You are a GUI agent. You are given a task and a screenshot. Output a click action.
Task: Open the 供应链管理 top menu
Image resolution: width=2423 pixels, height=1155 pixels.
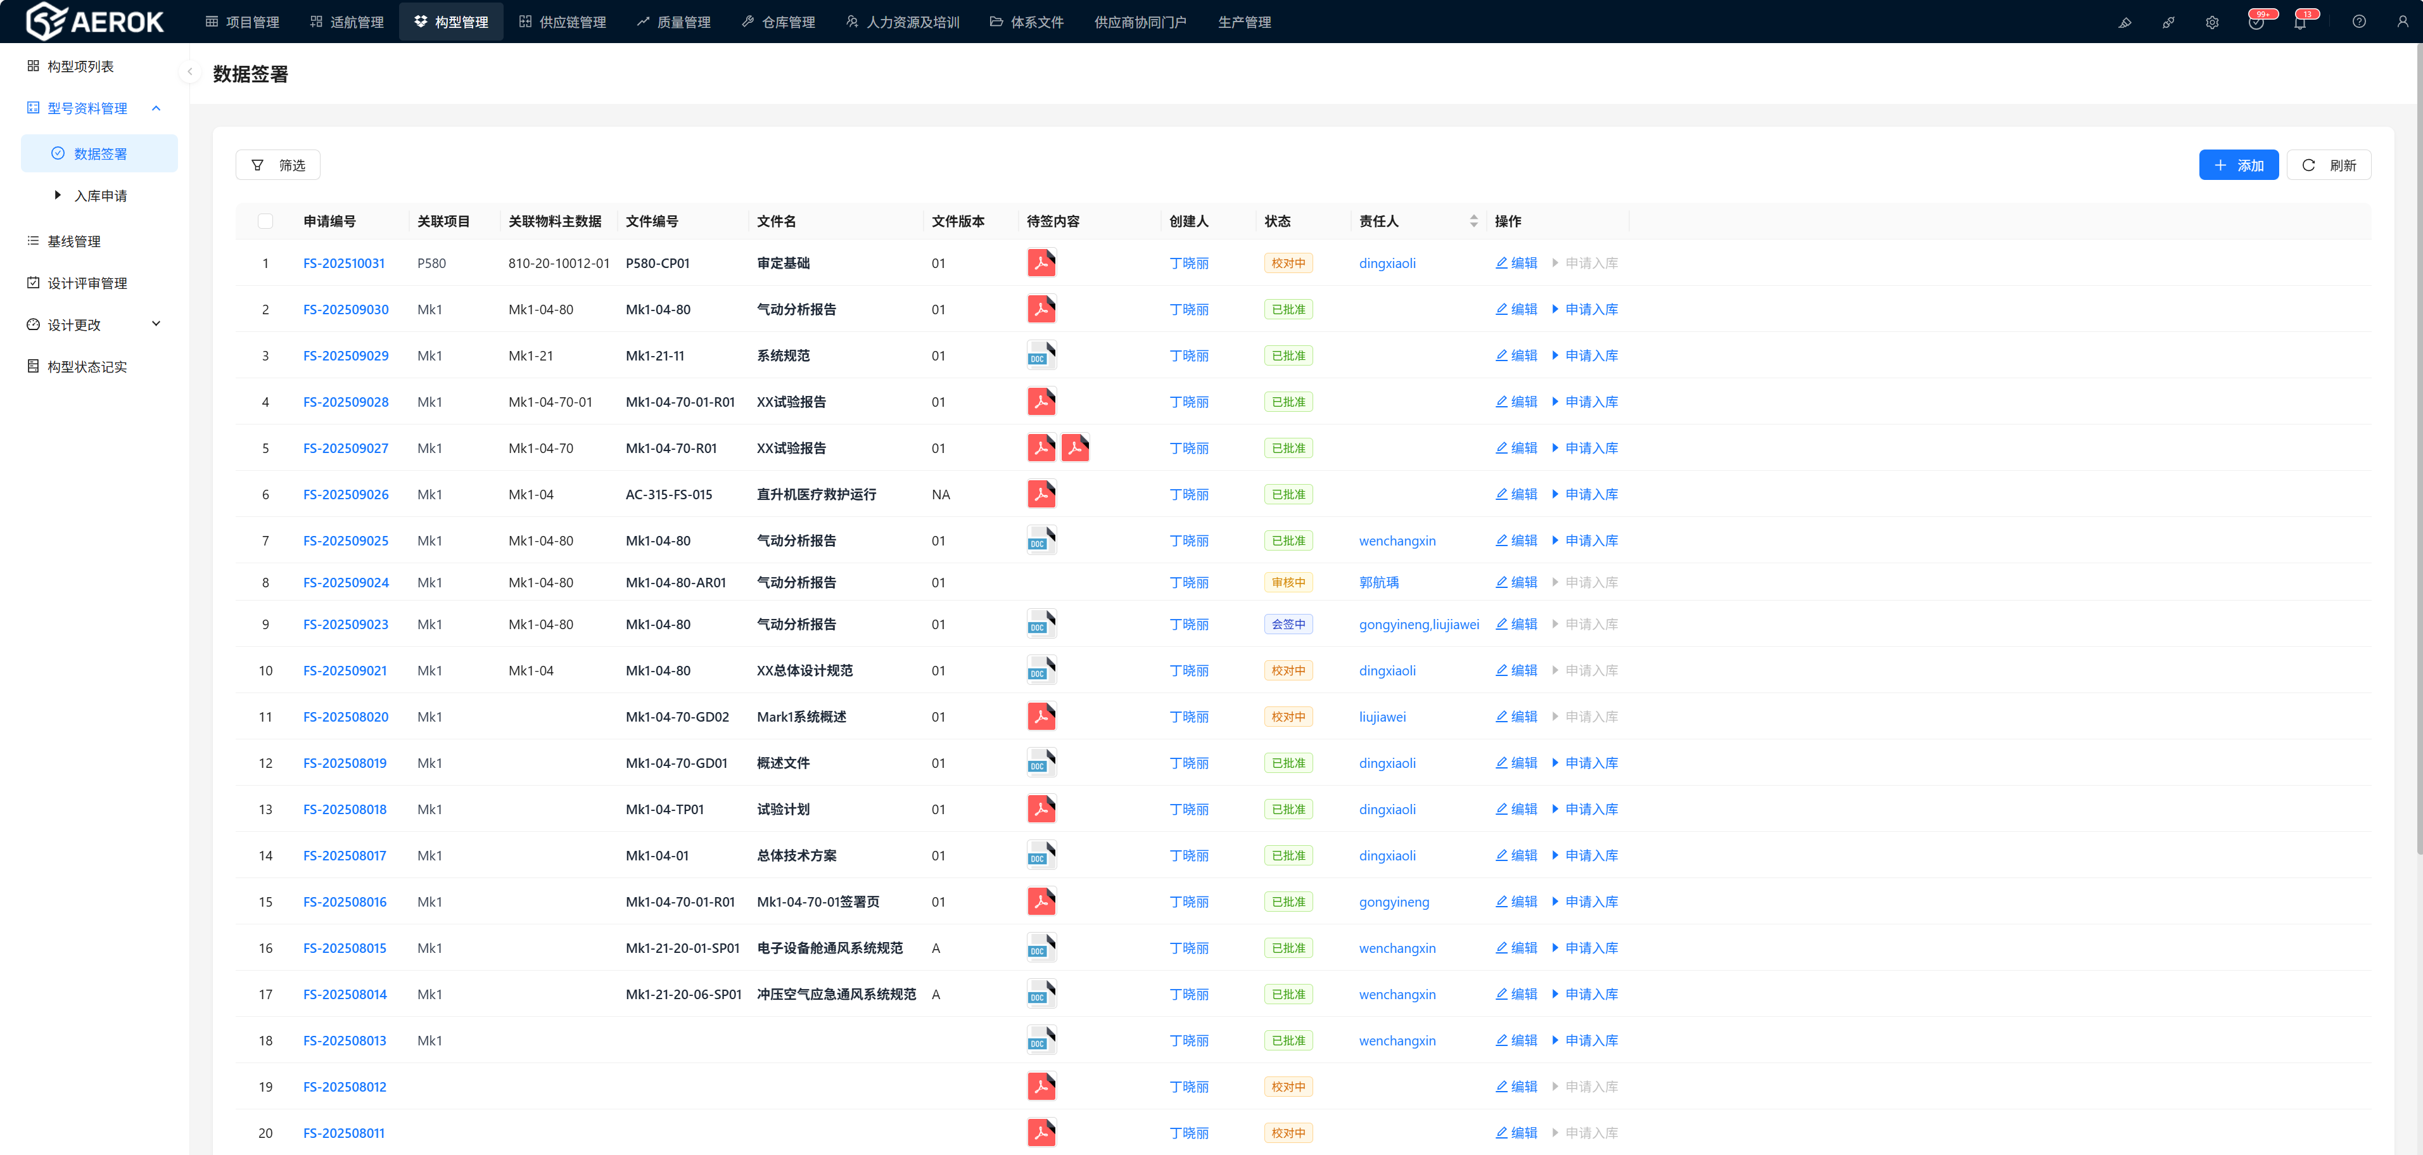tap(563, 22)
